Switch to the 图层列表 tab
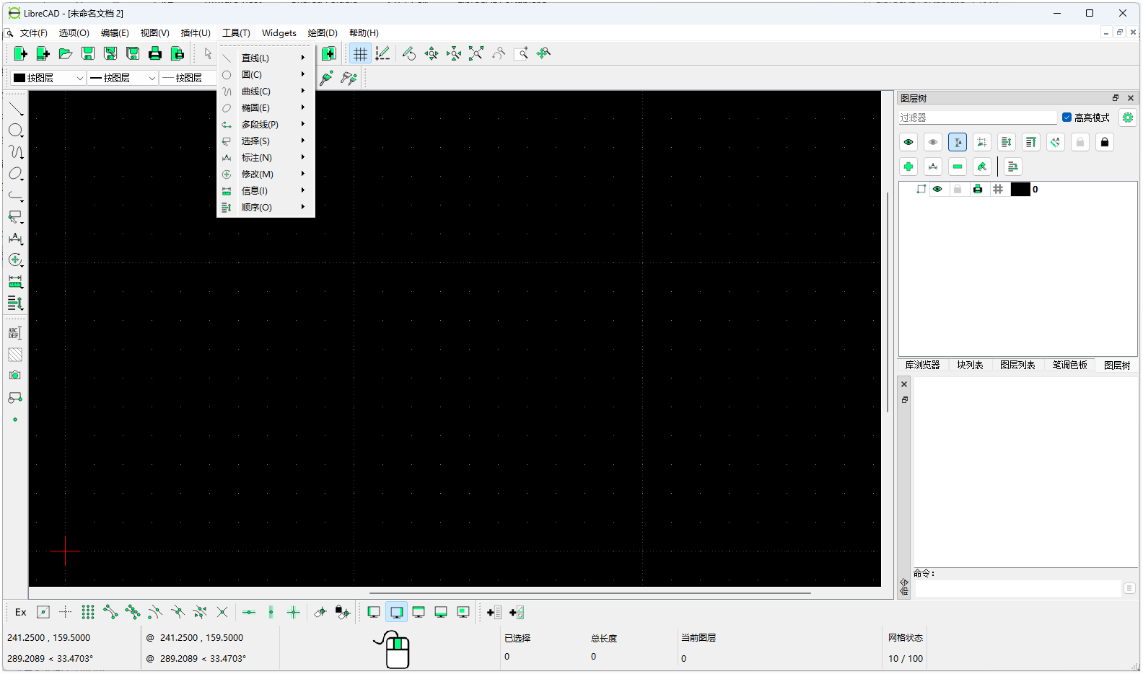The image size is (1143, 674). pos(1017,365)
